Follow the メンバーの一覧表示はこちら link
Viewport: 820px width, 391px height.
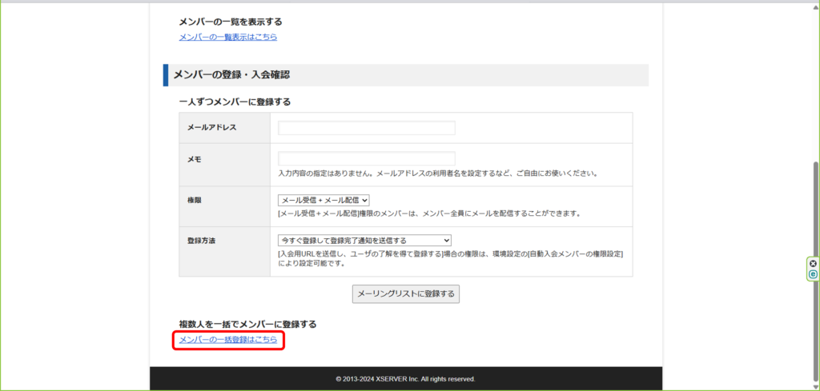(228, 37)
